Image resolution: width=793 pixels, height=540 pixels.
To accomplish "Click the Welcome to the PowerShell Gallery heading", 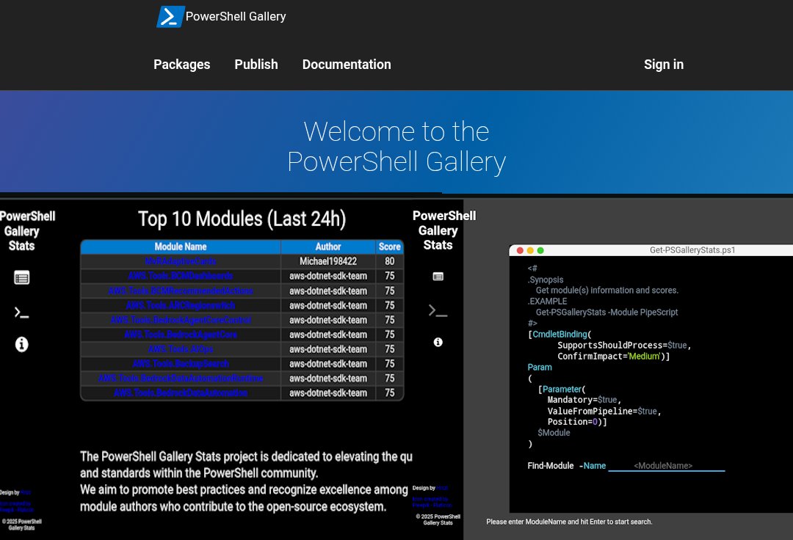I will pyautogui.click(x=396, y=147).
